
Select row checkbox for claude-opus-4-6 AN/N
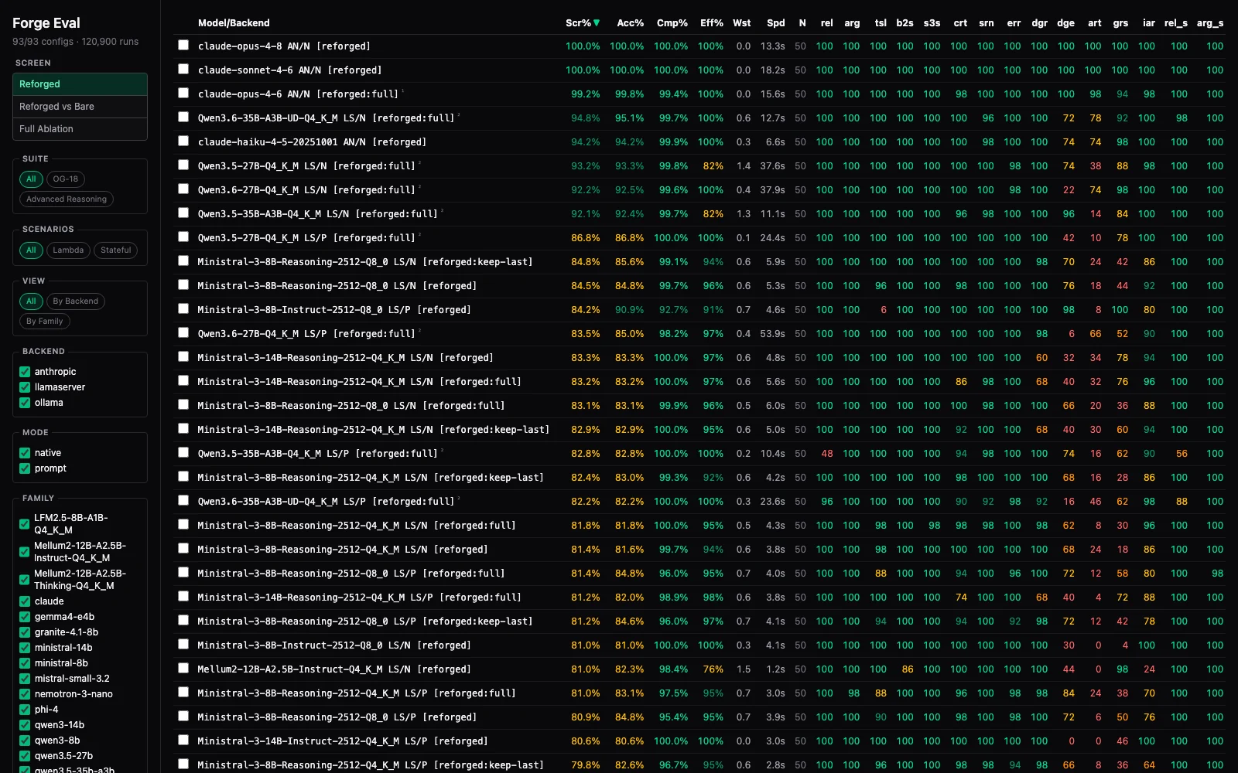pos(183,94)
